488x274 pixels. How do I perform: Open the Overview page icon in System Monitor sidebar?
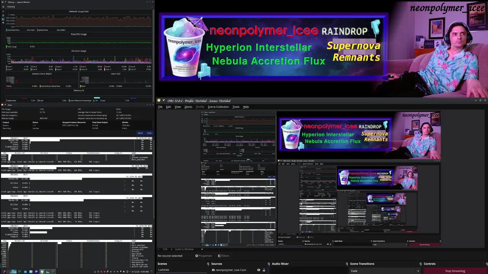click(3, 11)
